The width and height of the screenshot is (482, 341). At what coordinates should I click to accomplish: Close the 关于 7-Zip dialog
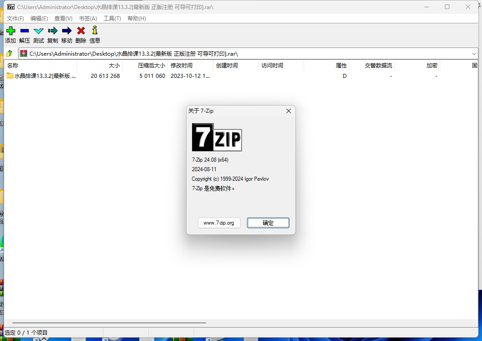pyautogui.click(x=289, y=111)
